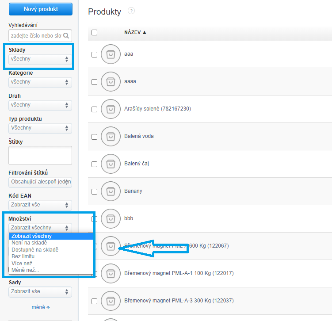Select checkbox for Břemenový magnet PML-A-1 100 Kg
The width and height of the screenshot is (332, 321).
point(94,273)
